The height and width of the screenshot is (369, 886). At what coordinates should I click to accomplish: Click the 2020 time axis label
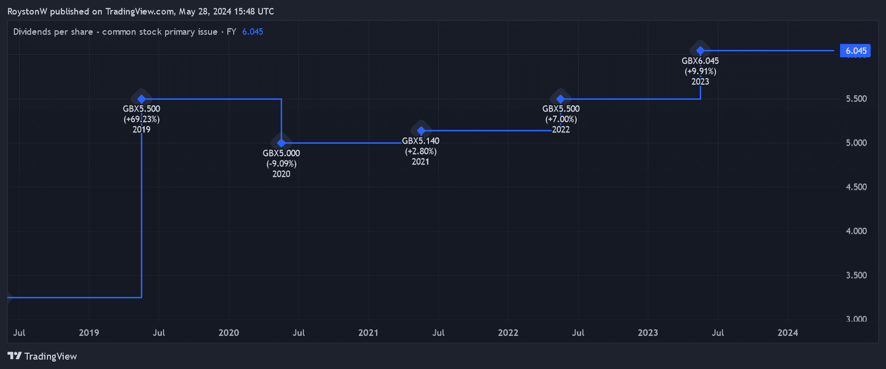(x=229, y=332)
